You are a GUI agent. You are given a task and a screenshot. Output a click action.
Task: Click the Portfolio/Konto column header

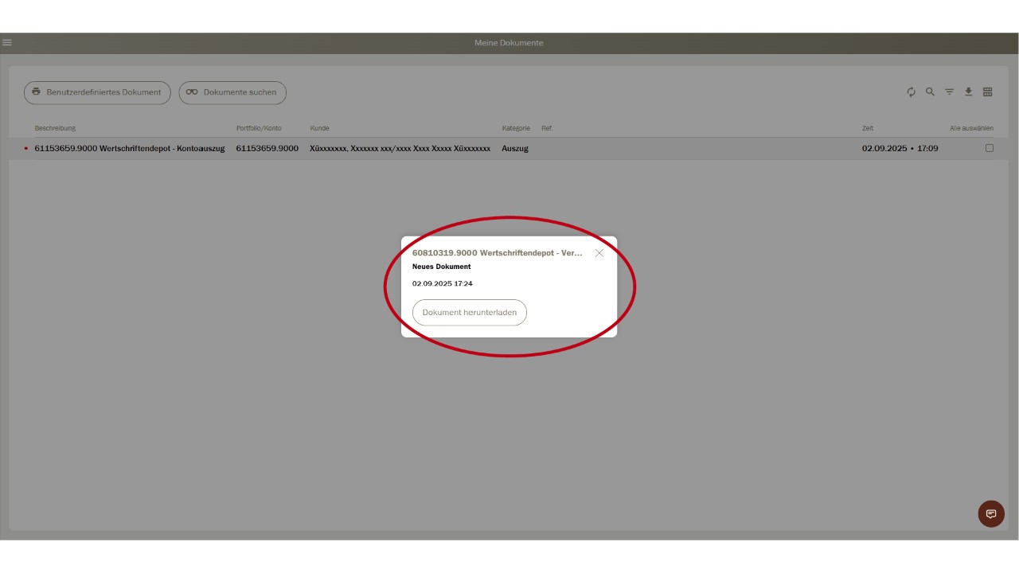[259, 128]
